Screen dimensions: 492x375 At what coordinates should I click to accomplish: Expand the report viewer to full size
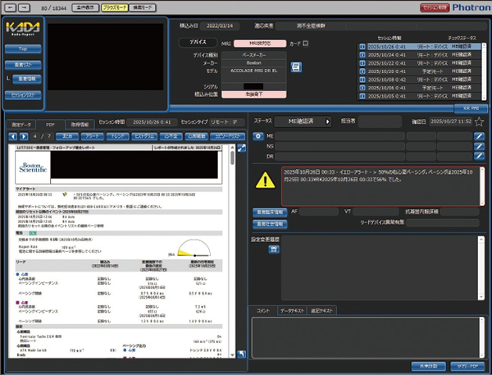(242, 147)
